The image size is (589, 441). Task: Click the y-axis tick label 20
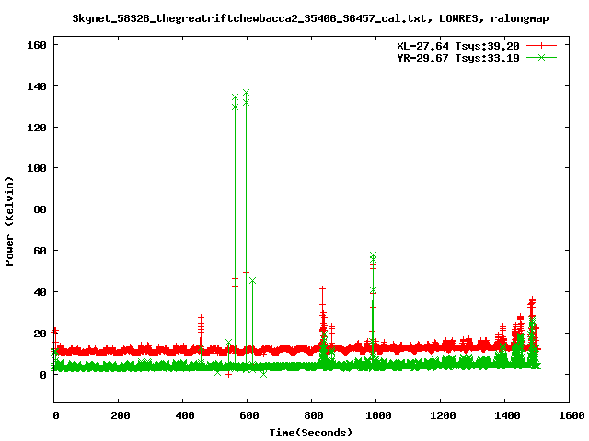point(40,334)
